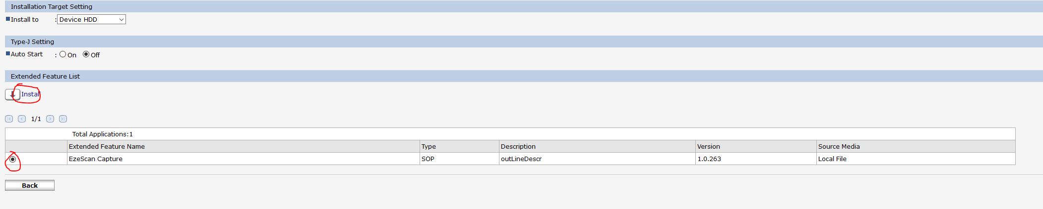Click the Install download arrow icon
The height and width of the screenshot is (209, 1043).
[x=12, y=94]
